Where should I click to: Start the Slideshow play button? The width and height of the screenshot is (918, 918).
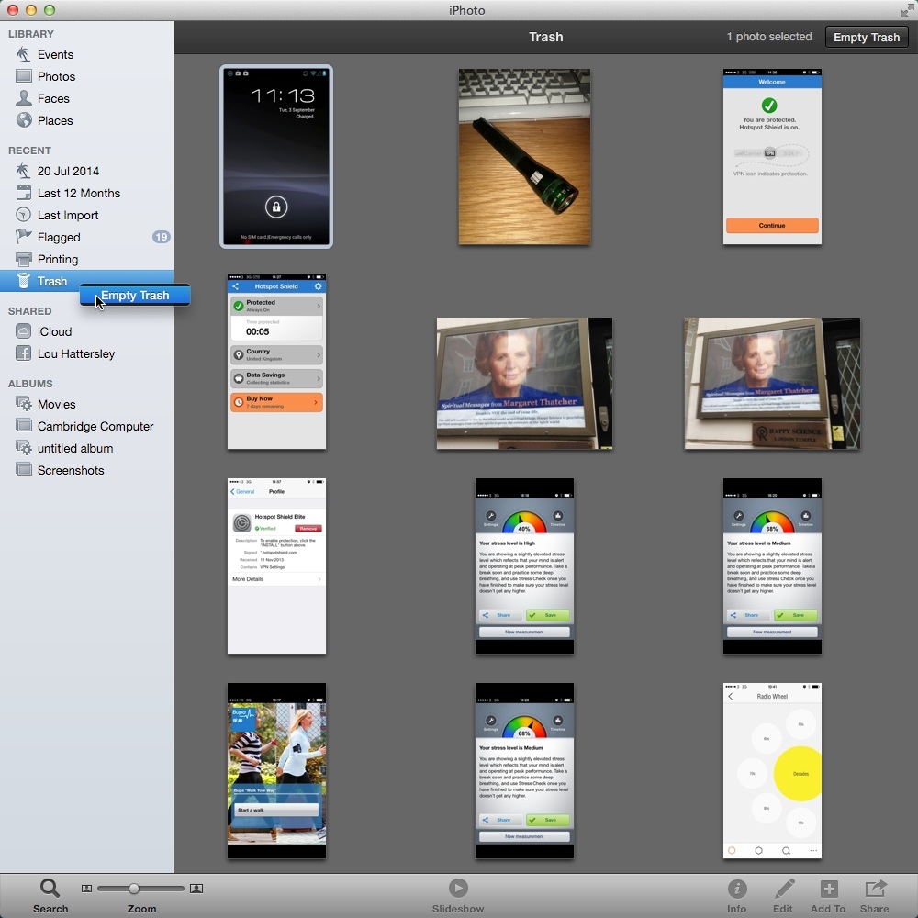tap(458, 888)
